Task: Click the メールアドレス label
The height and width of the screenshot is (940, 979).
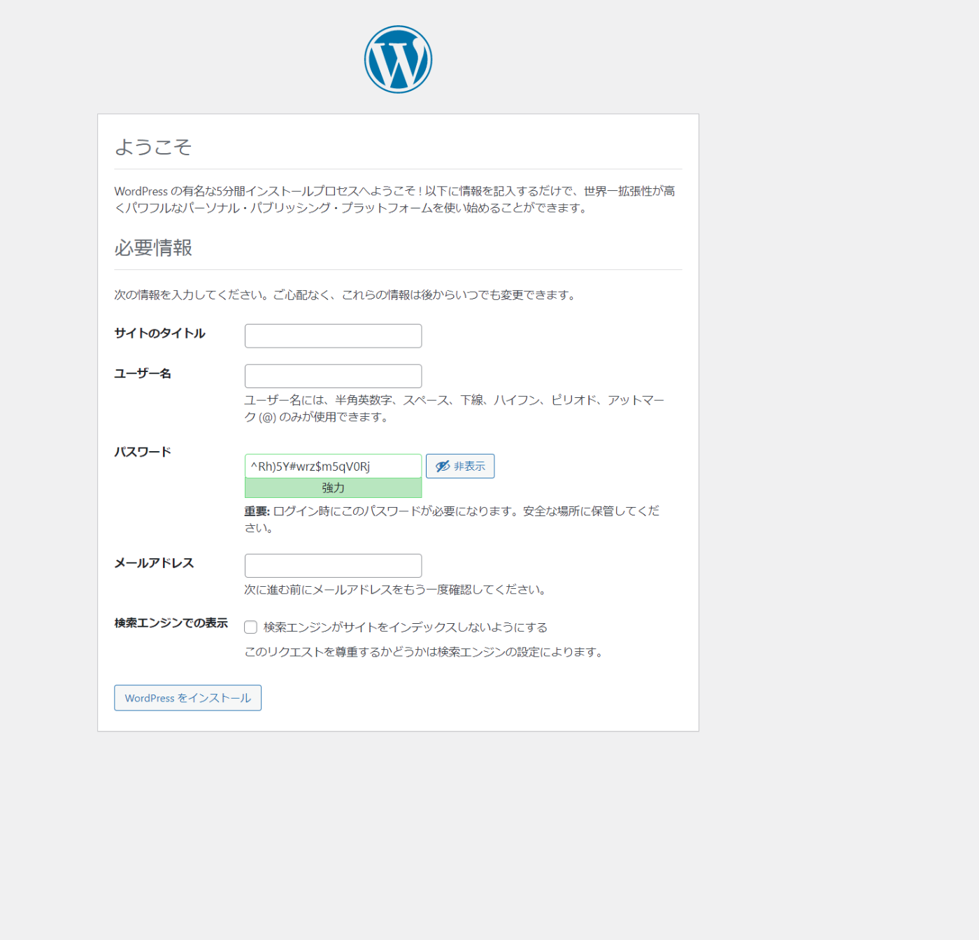Action: (x=154, y=563)
